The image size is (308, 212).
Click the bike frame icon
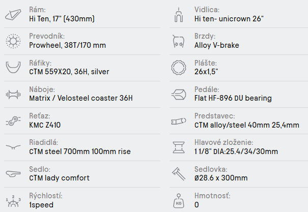pyautogui.click(x=12, y=15)
